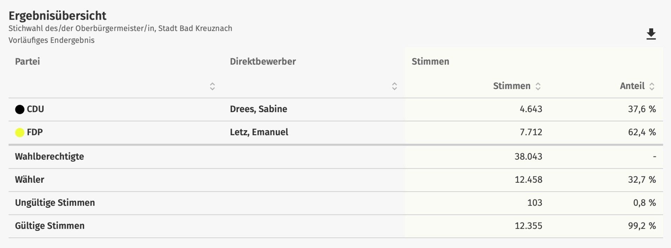Select candidate Drees, Sabine
Image resolution: width=671 pixels, height=248 pixels.
pos(258,109)
